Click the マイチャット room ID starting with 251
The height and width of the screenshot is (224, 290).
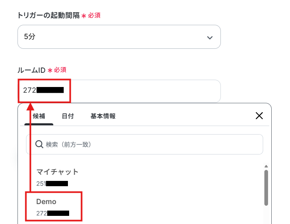(52, 183)
